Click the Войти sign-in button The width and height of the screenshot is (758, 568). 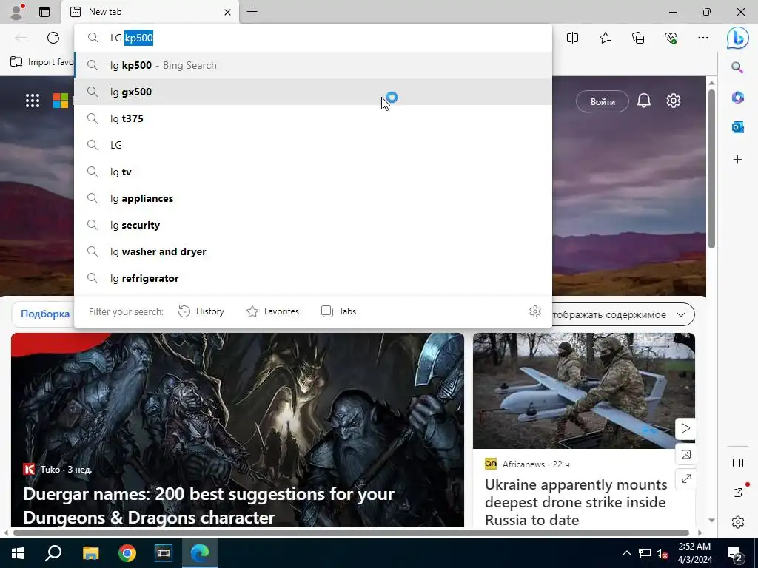tap(603, 101)
